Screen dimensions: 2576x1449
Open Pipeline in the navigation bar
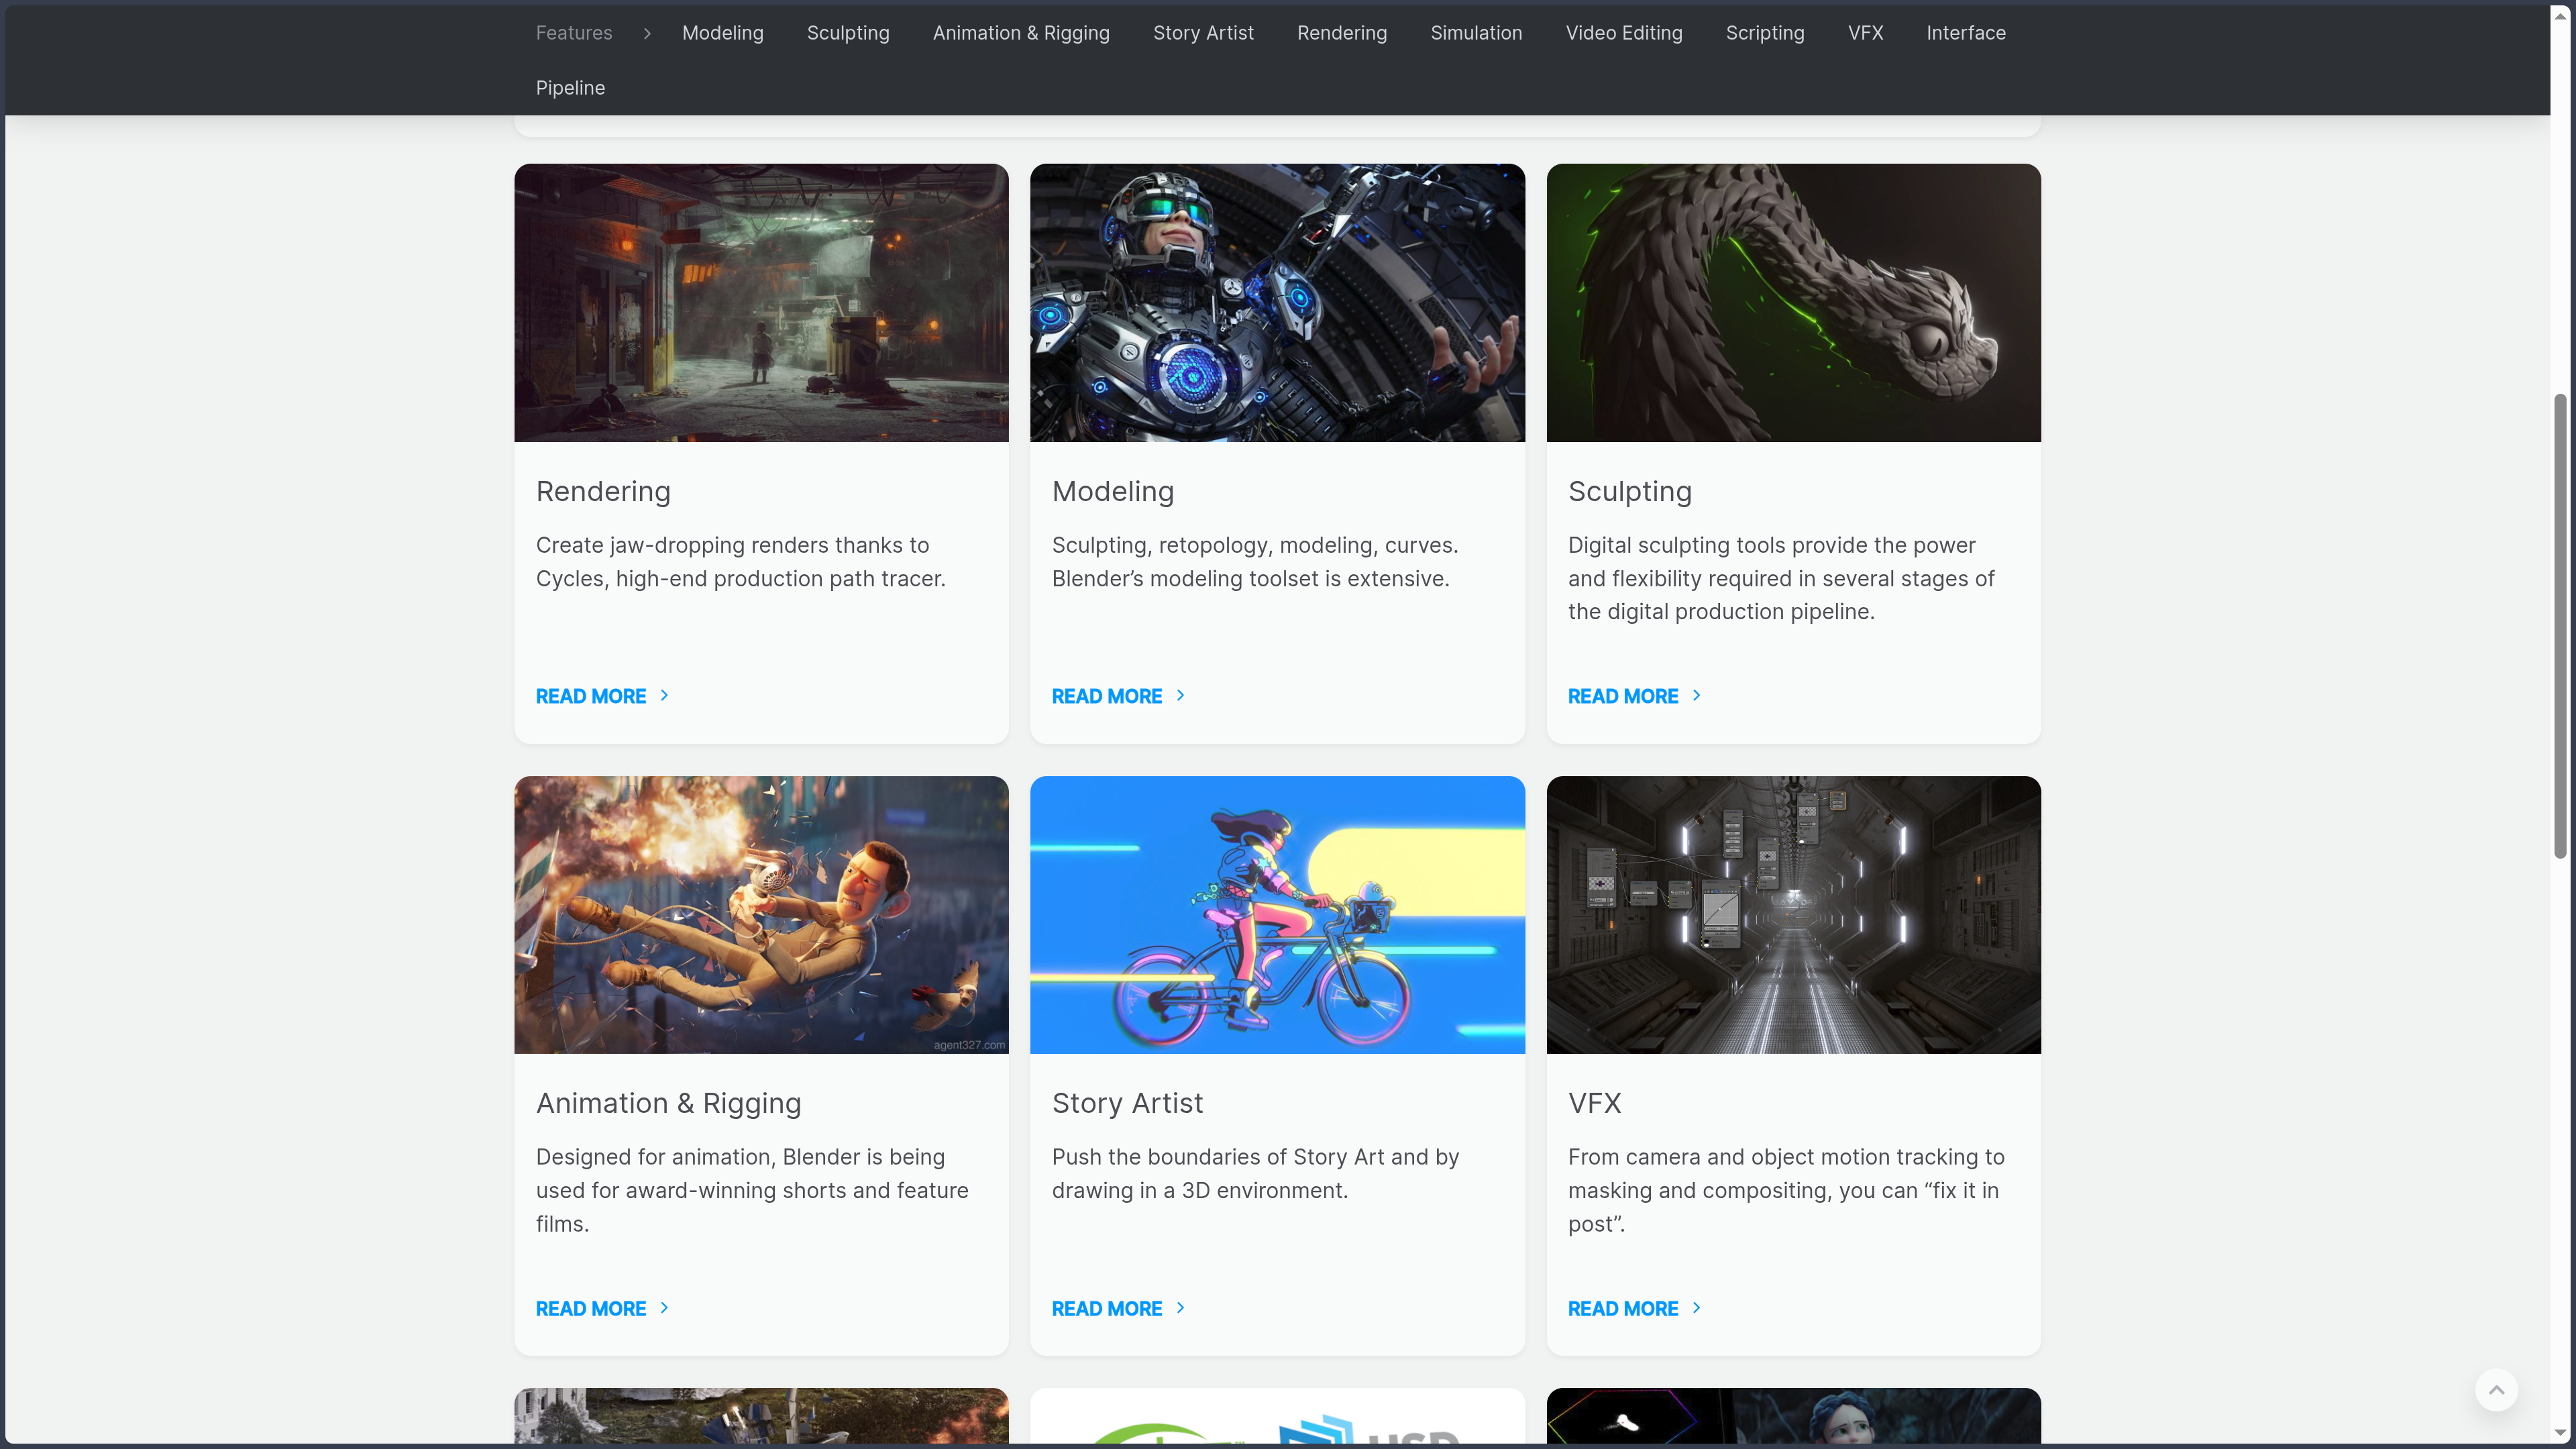point(570,88)
